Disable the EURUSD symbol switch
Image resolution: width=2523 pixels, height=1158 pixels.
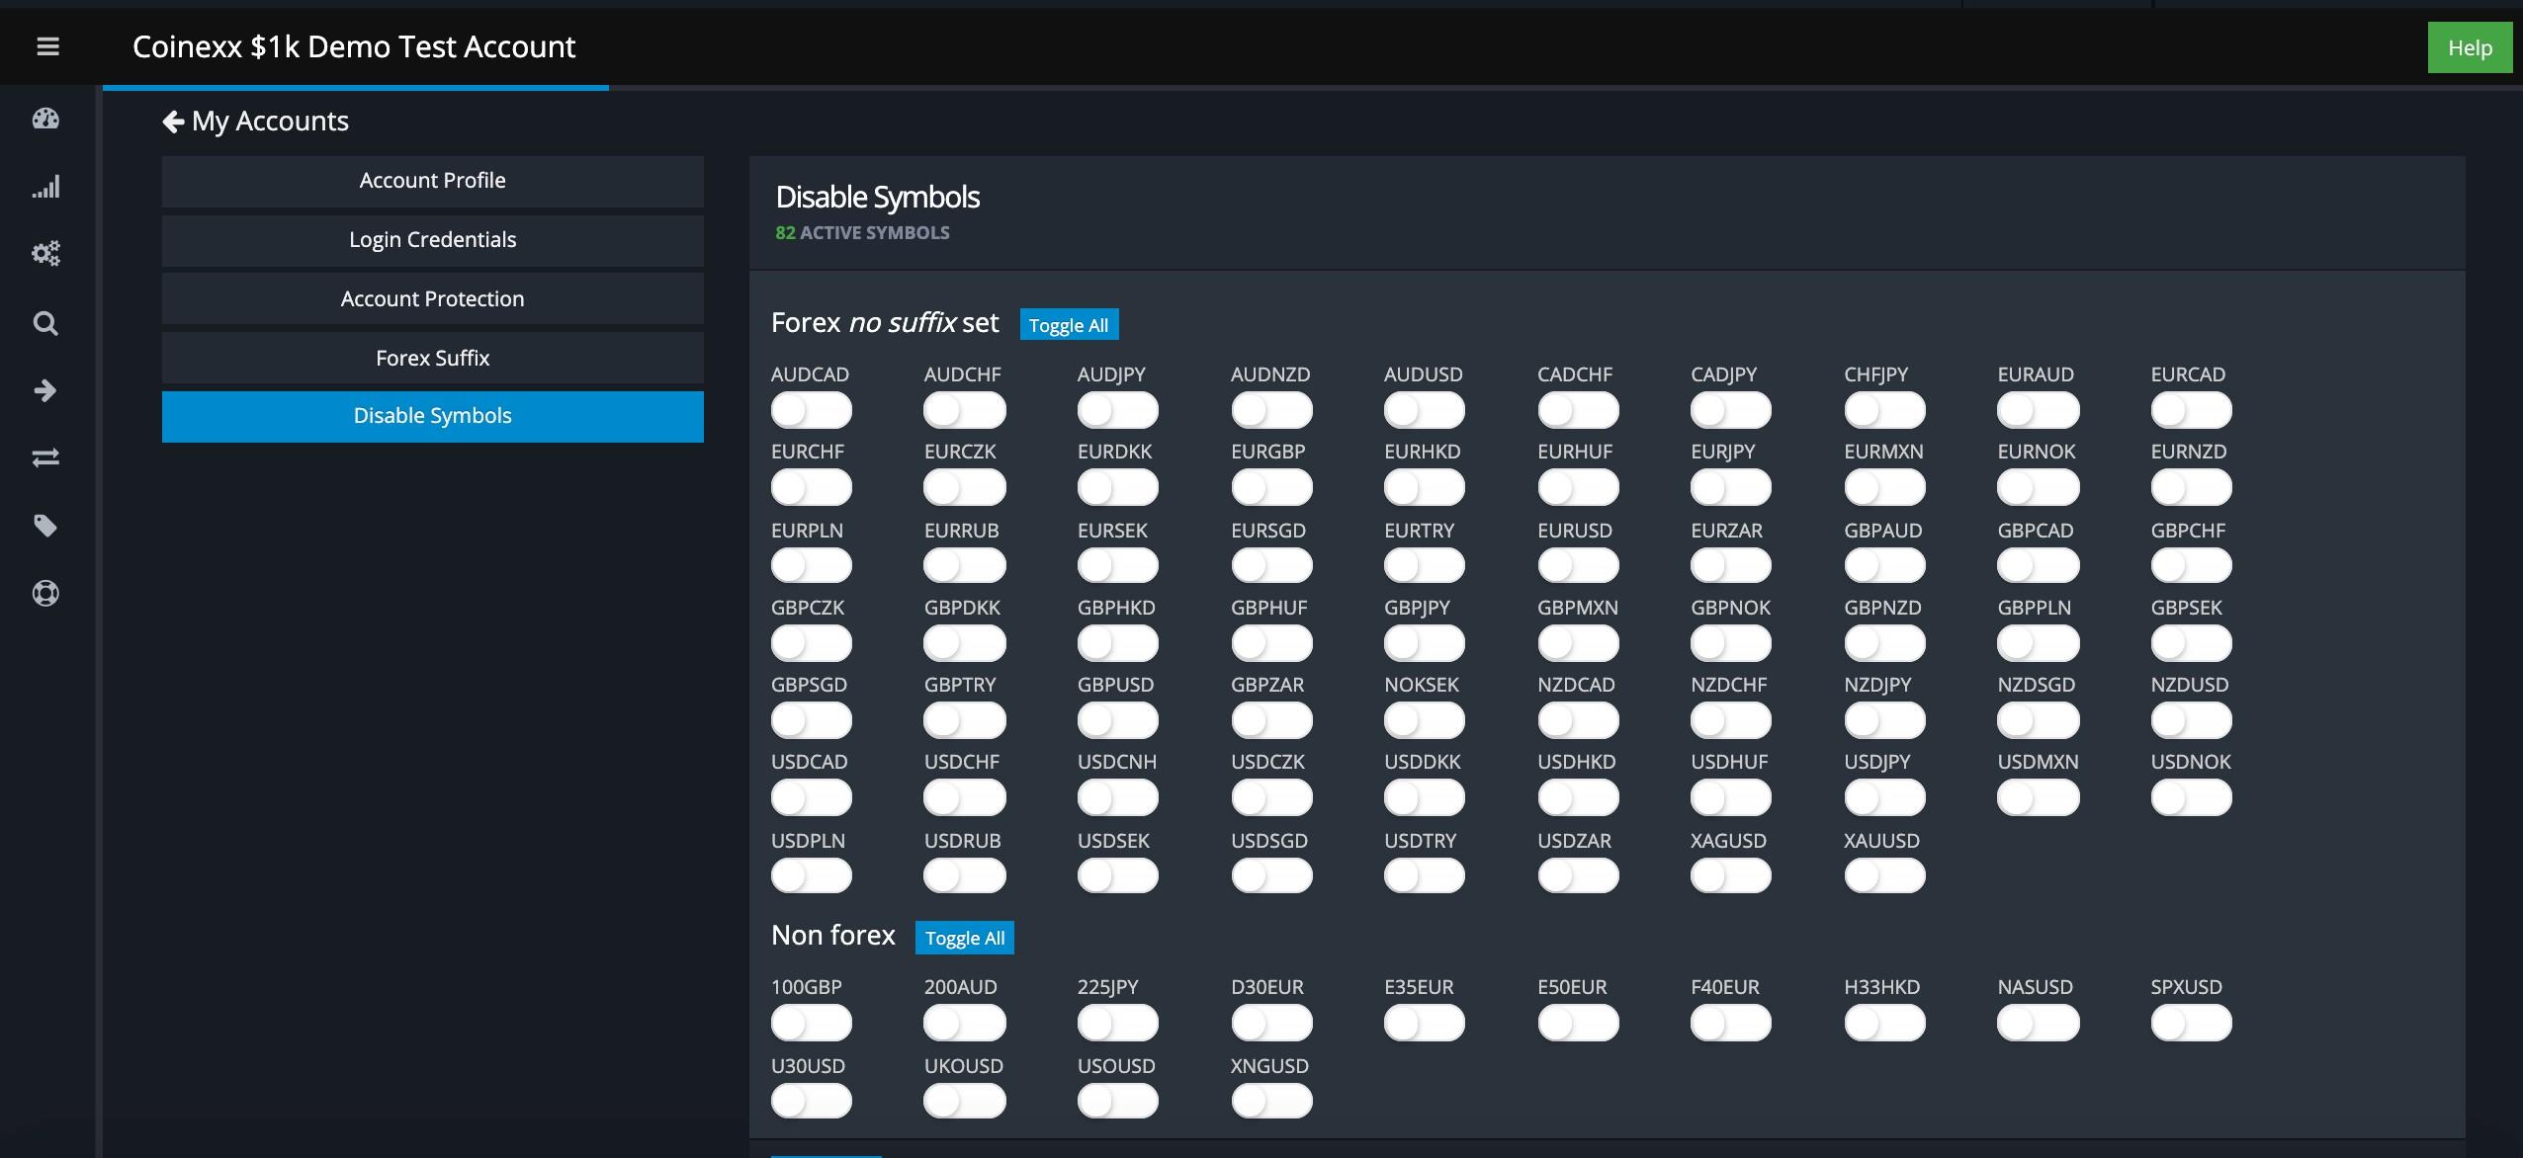pos(1578,565)
